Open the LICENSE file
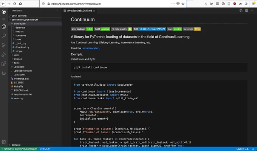 (35, 83)
